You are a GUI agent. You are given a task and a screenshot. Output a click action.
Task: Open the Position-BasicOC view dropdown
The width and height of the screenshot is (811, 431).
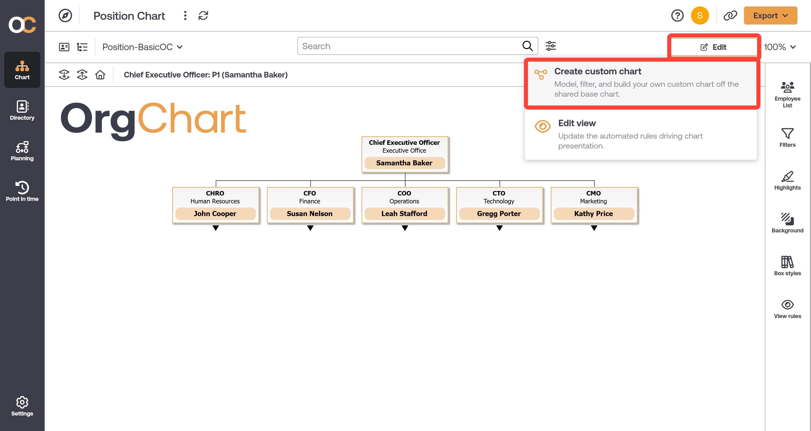142,47
